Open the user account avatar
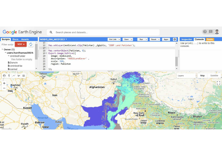222x156 pixels. (217, 32)
